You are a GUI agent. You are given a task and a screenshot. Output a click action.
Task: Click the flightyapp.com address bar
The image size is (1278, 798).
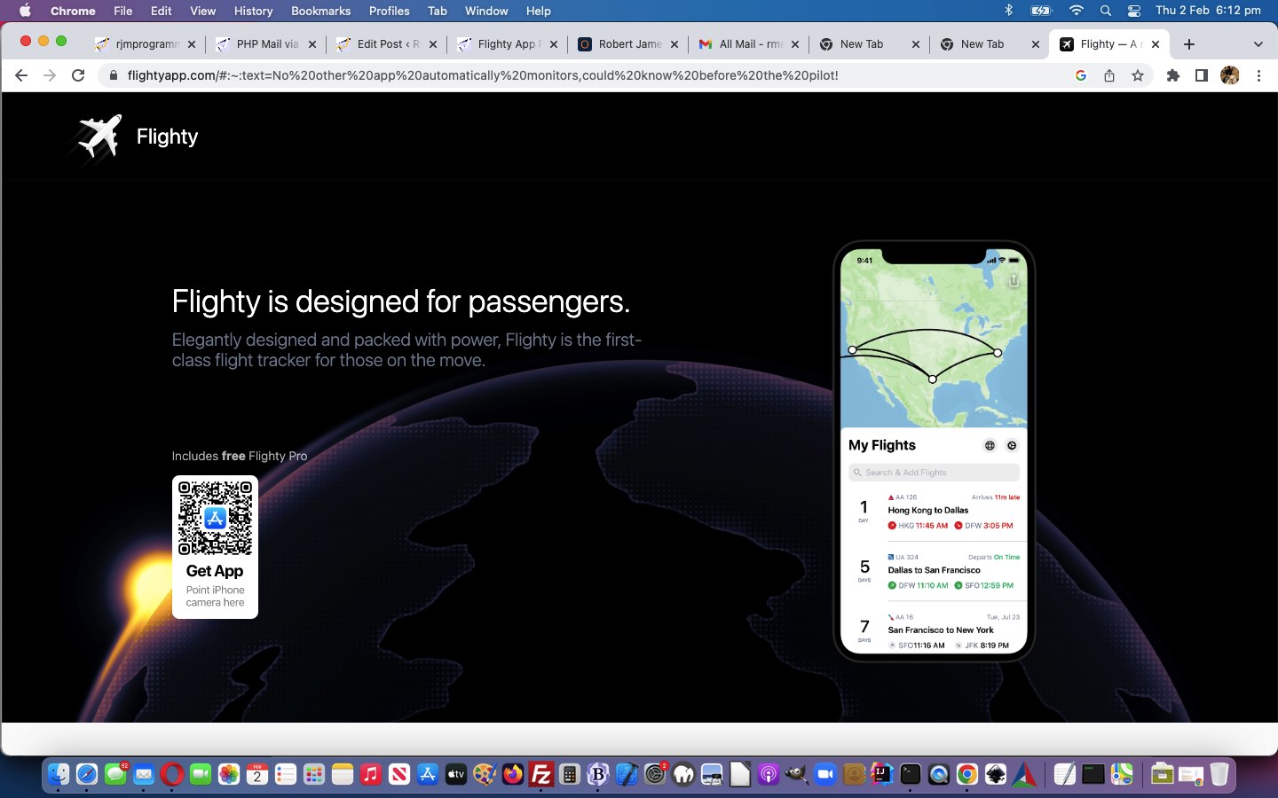tap(586, 75)
